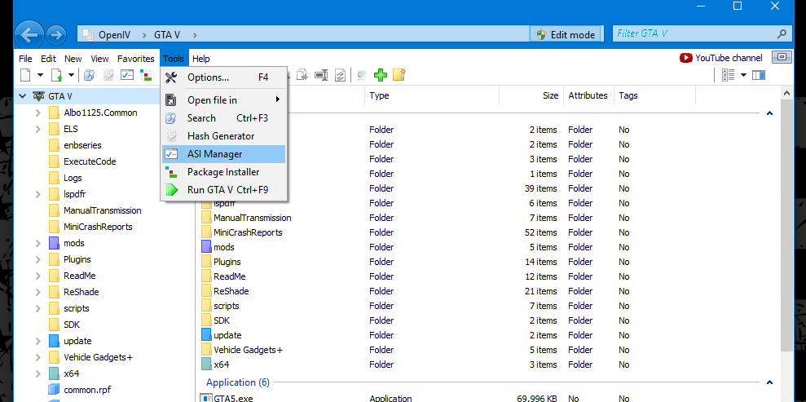Open the dropdown arrow beside New file icon

click(x=40, y=75)
